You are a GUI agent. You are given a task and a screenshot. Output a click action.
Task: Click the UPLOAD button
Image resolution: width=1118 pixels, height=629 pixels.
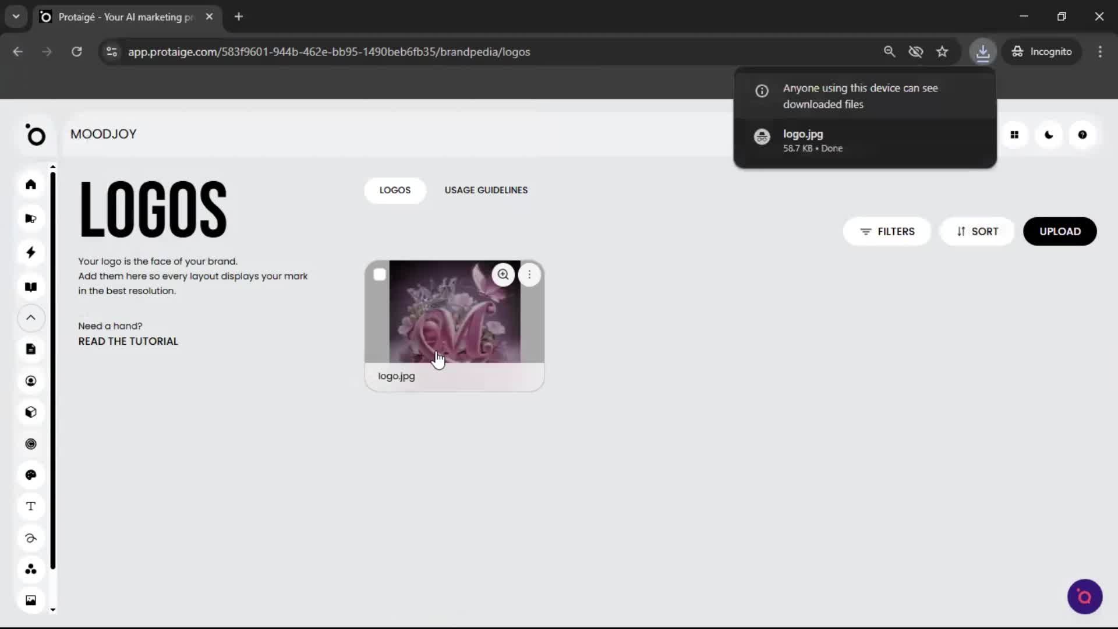[1060, 231]
